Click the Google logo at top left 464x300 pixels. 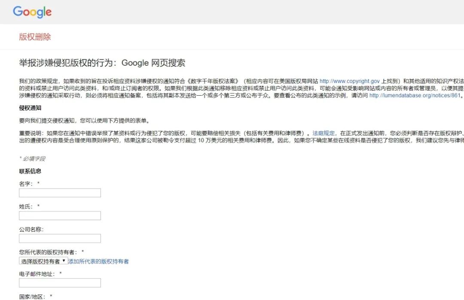[x=32, y=12]
